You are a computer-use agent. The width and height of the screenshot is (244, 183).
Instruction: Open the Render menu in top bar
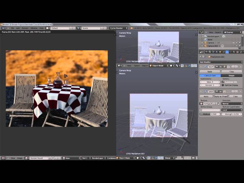25,28
